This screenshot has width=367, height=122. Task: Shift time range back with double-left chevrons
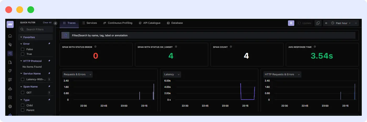coord(326,23)
